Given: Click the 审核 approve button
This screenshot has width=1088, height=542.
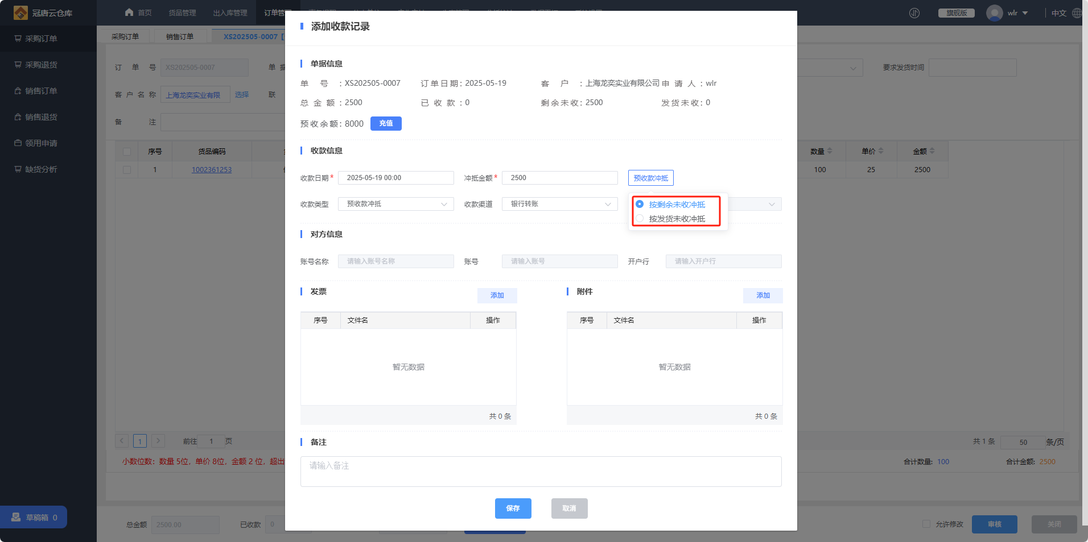Looking at the screenshot, I should [995, 524].
